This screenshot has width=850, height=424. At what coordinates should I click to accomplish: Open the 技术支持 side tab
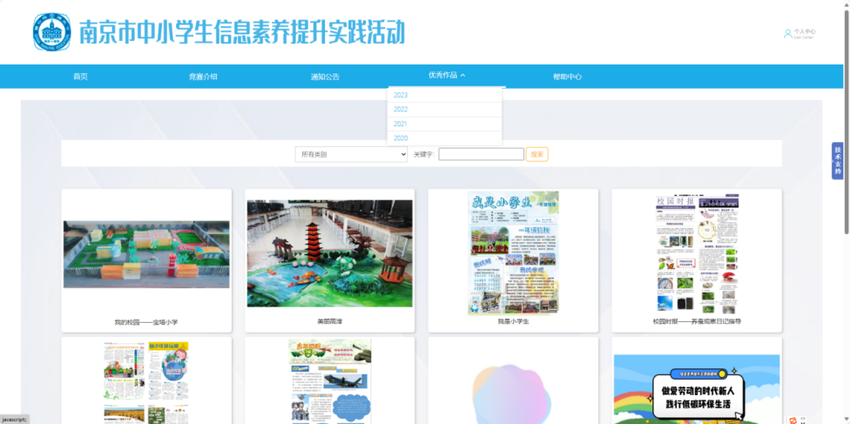pos(838,161)
